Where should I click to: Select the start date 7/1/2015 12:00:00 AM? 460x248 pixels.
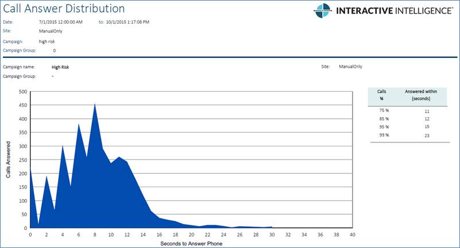(x=61, y=22)
